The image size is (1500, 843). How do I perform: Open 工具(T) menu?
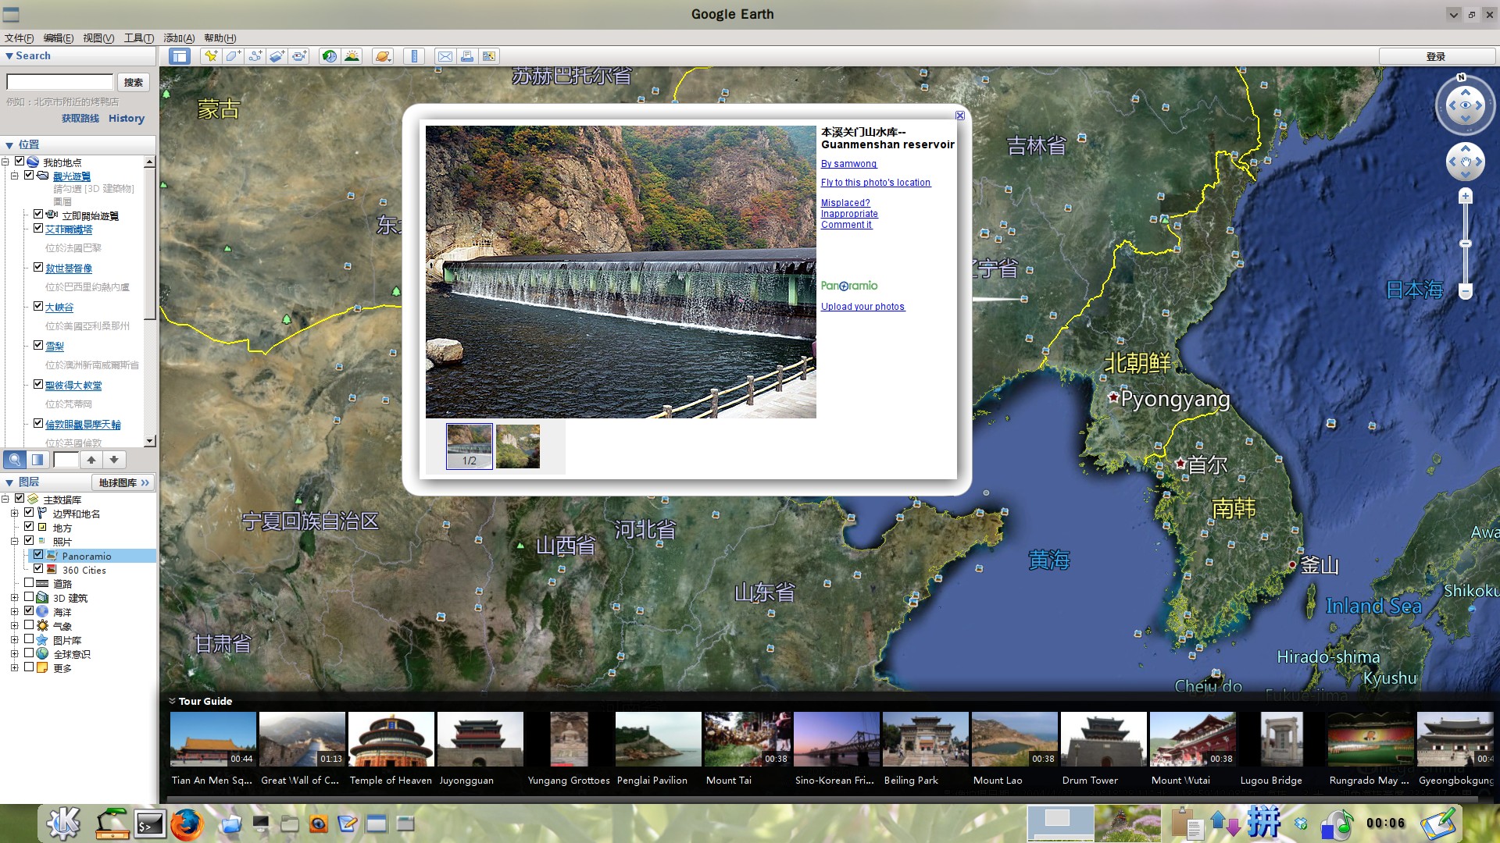139,38
